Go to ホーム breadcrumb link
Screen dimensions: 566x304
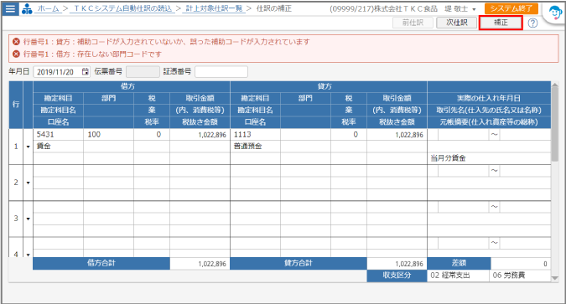click(49, 8)
